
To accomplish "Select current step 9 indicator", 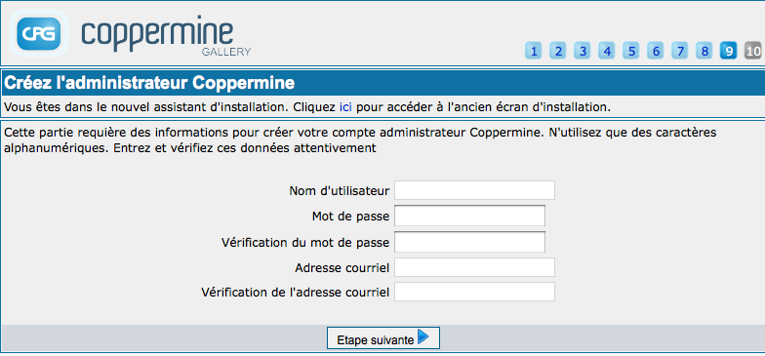I will tap(729, 51).
